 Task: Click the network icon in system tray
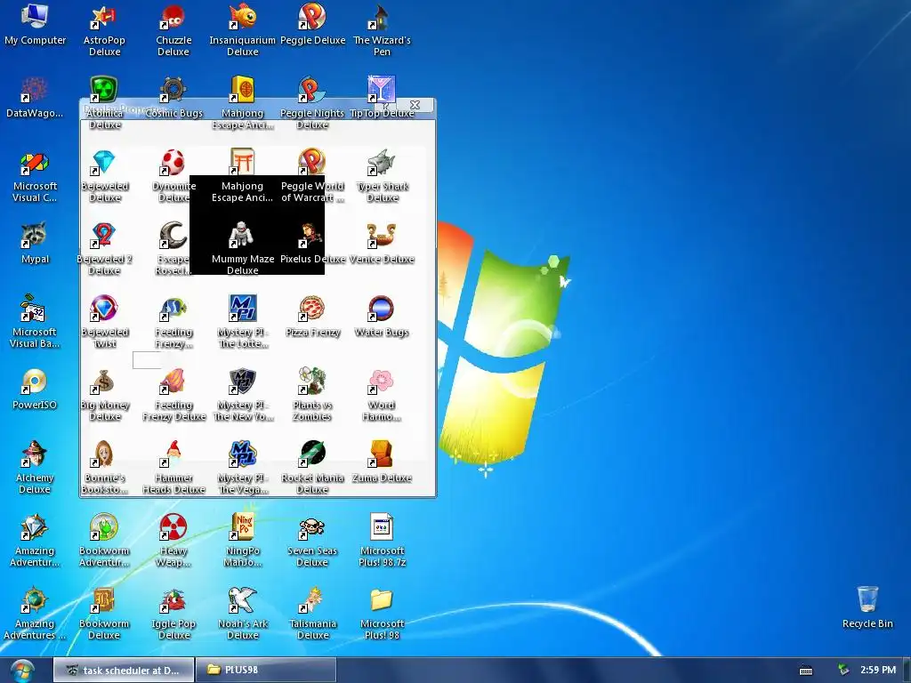[x=843, y=670]
